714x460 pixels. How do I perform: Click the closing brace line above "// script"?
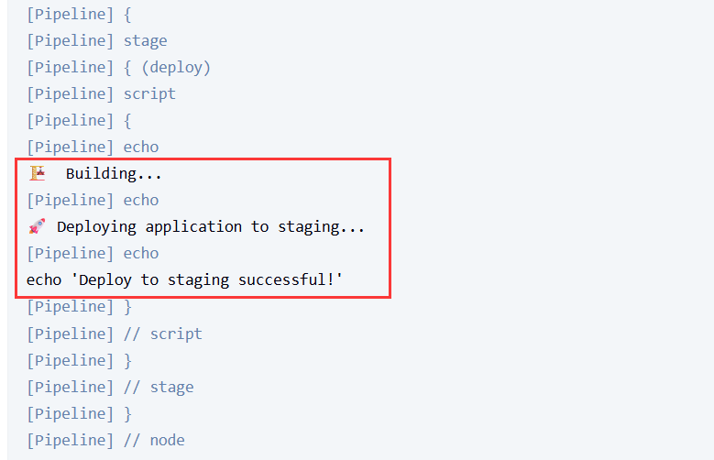(x=79, y=306)
